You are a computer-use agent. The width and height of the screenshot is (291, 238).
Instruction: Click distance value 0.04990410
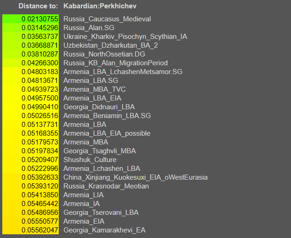(x=40, y=107)
